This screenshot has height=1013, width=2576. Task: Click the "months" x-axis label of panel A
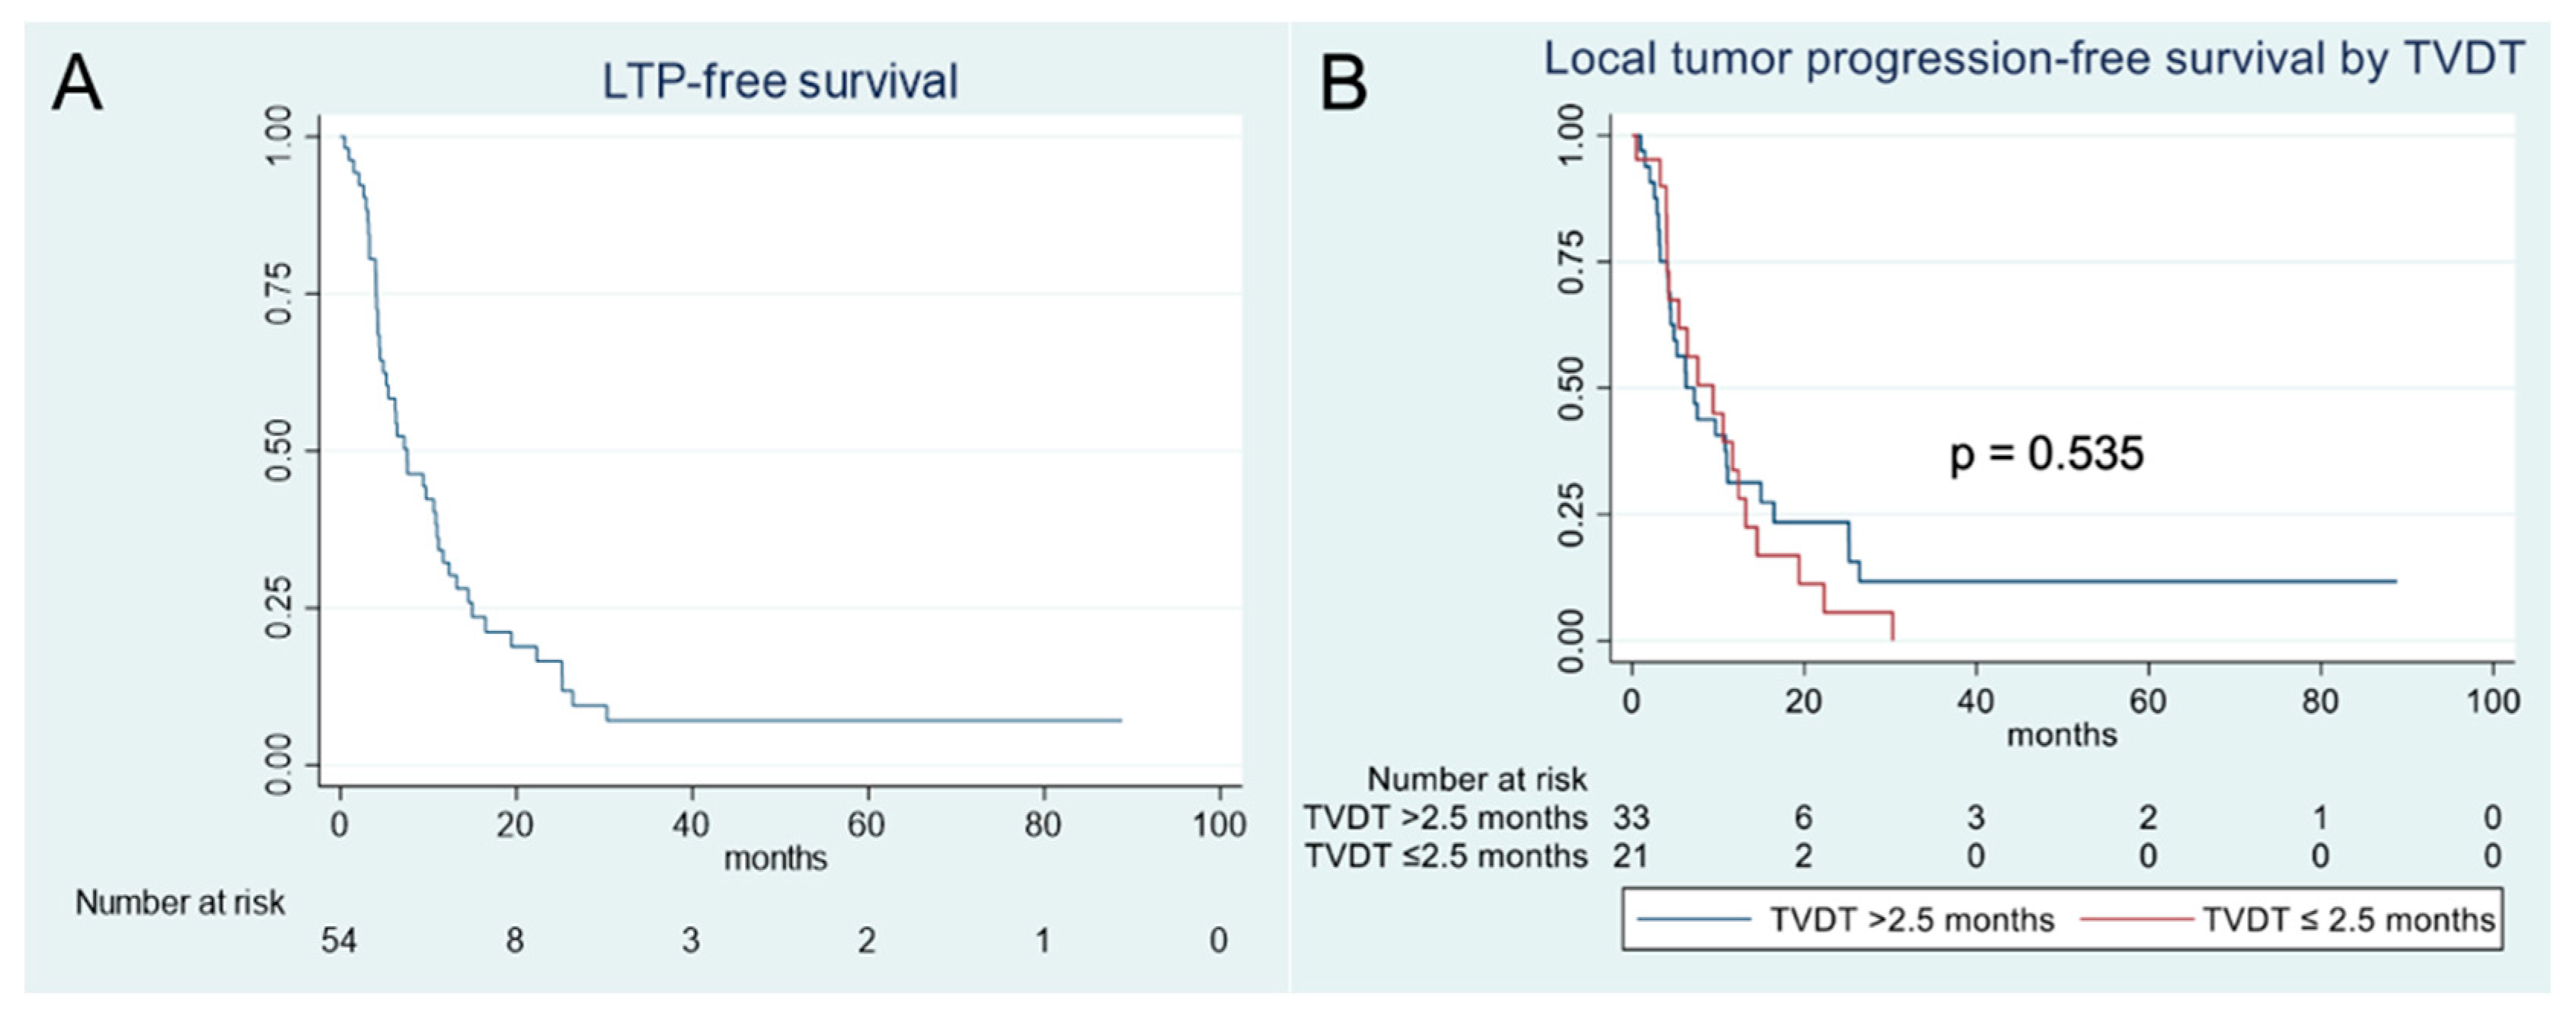(775, 859)
